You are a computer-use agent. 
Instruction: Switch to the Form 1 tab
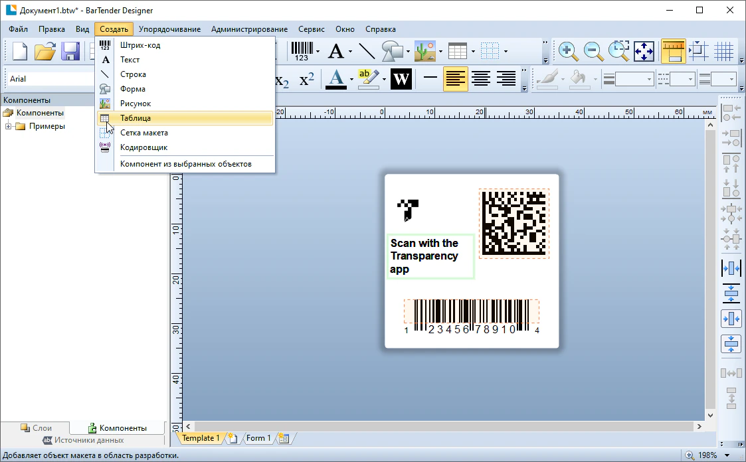[x=258, y=438]
